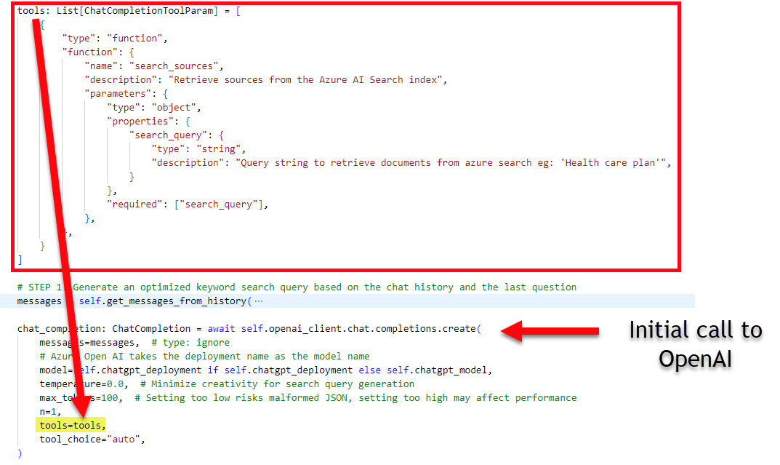Expand the folded get_messages_from_history ellipsis
This screenshot has height=465, width=780.
(259, 301)
